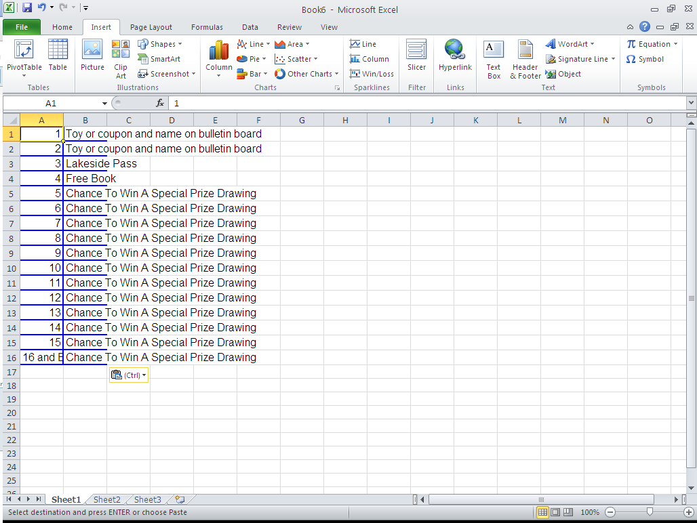Select column G header

[302, 121]
